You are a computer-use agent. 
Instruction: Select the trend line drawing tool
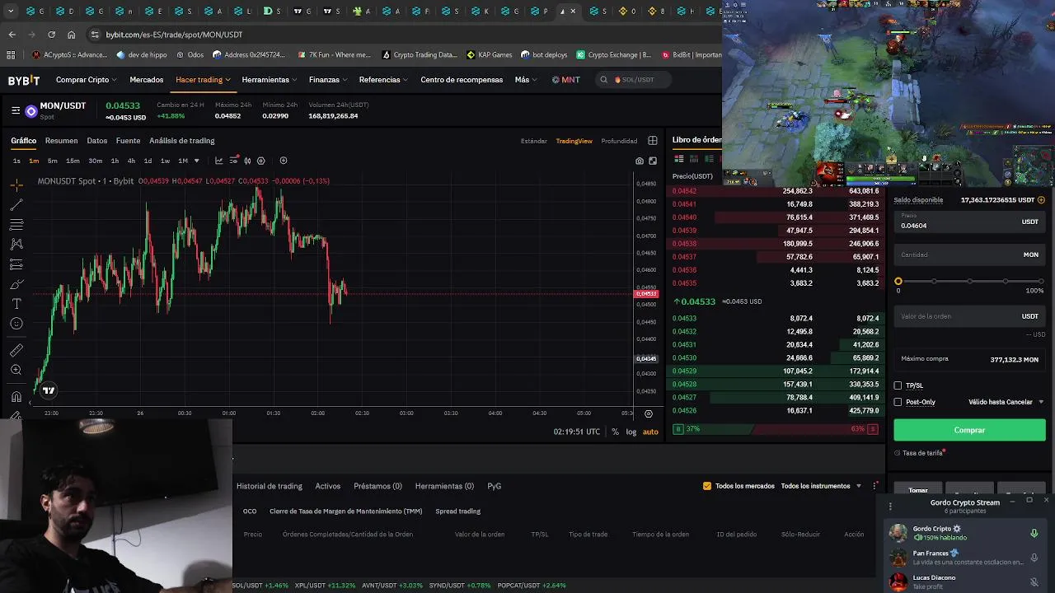(x=16, y=205)
